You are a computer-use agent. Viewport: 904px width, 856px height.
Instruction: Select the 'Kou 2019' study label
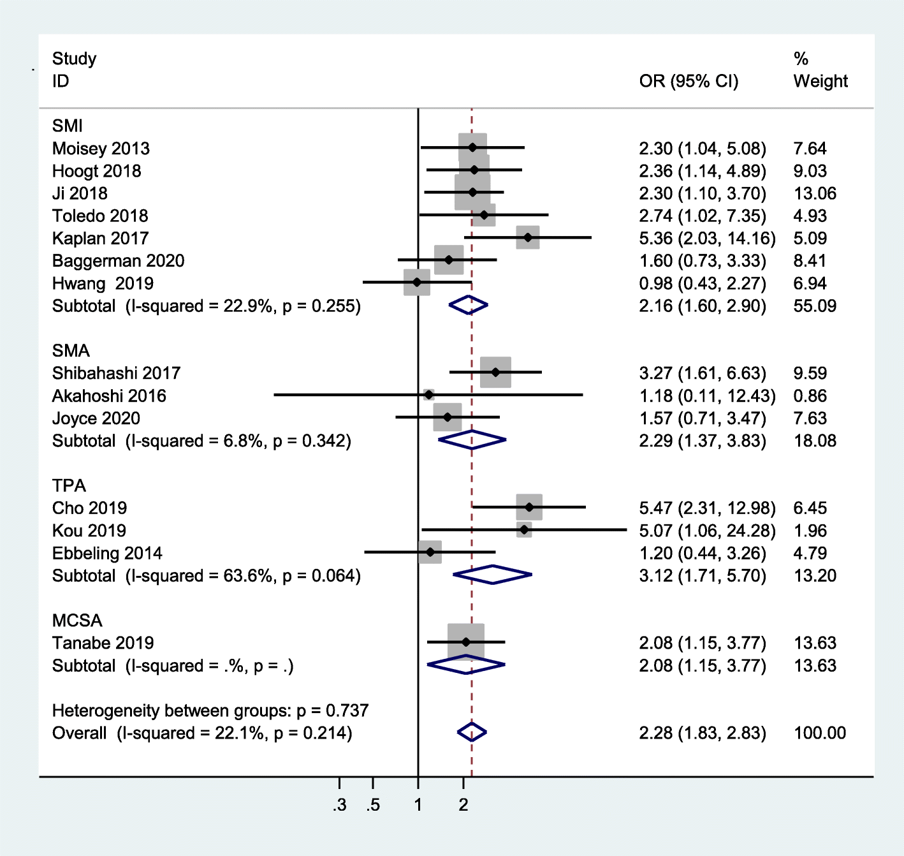click(89, 531)
